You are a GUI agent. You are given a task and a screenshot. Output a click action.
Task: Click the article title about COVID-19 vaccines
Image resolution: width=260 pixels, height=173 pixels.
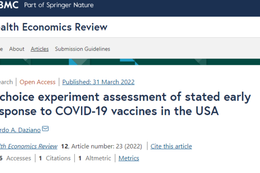coord(125,104)
